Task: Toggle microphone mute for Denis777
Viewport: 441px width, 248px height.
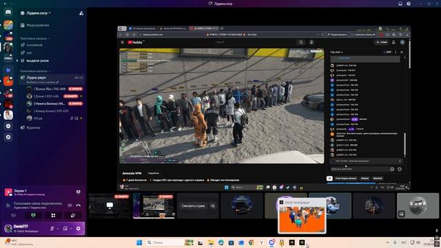Action: pyautogui.click(x=52, y=229)
